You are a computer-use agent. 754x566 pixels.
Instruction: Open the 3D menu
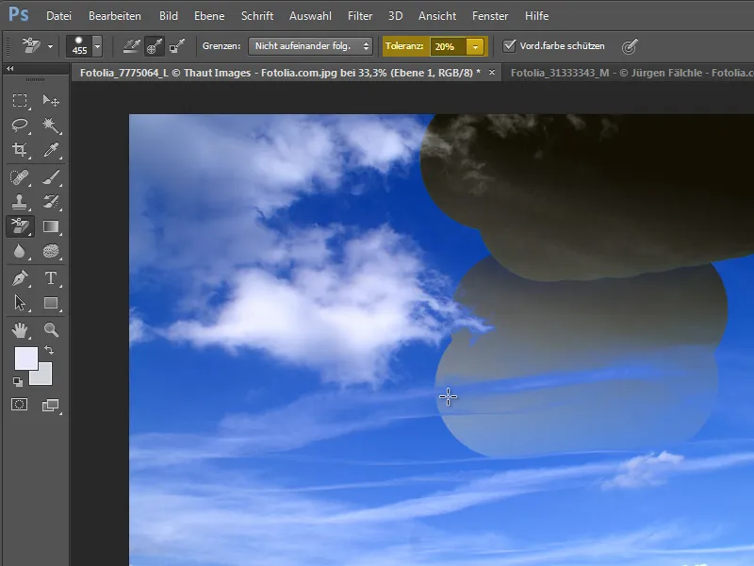pos(395,16)
